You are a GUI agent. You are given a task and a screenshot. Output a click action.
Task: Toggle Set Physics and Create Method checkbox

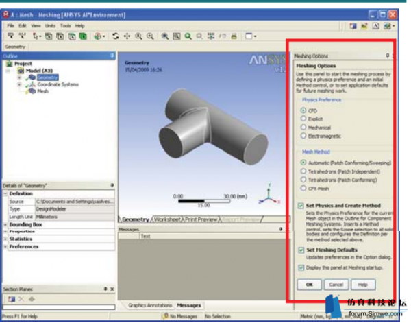pyautogui.click(x=301, y=206)
